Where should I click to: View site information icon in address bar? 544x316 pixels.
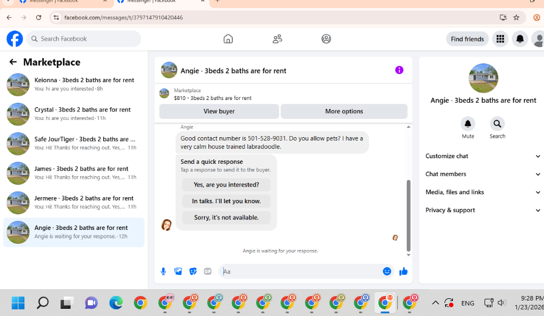[56, 17]
